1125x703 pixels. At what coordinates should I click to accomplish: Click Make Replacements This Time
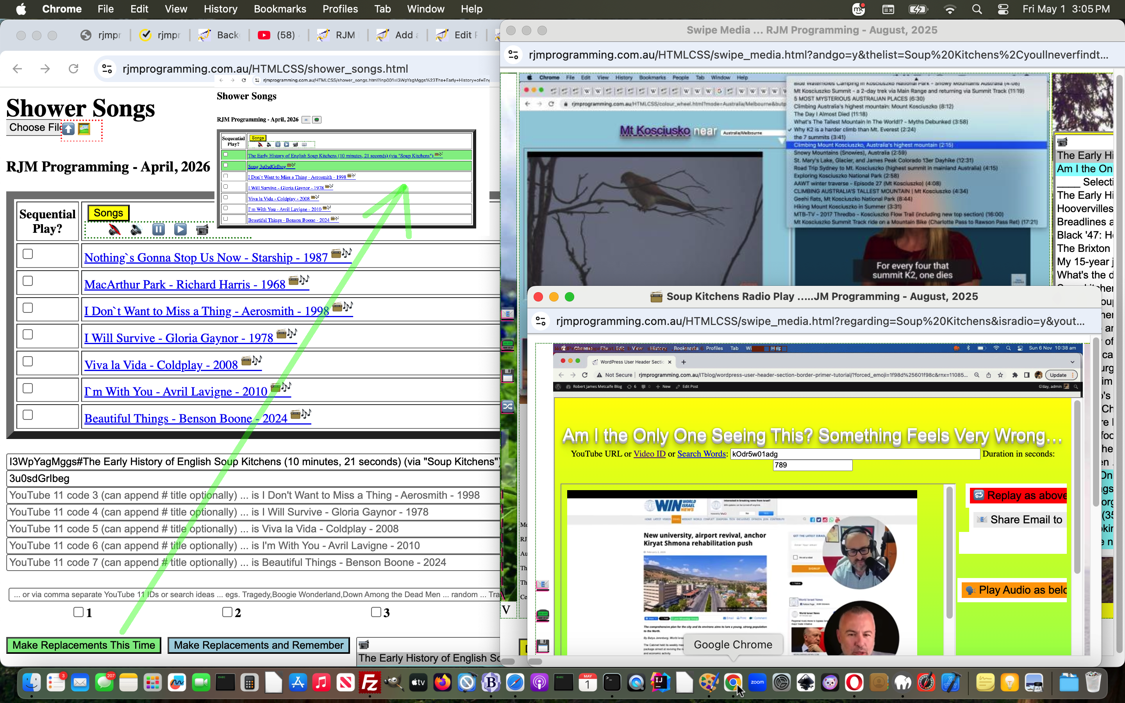84,645
